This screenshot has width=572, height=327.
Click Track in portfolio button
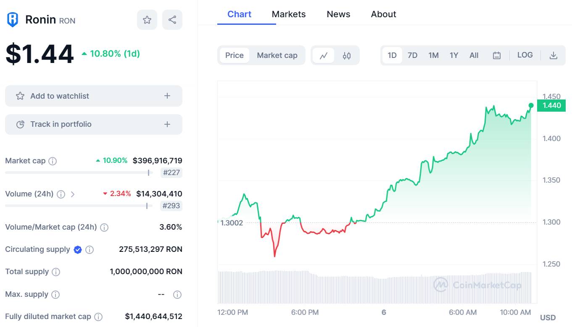[x=94, y=124]
